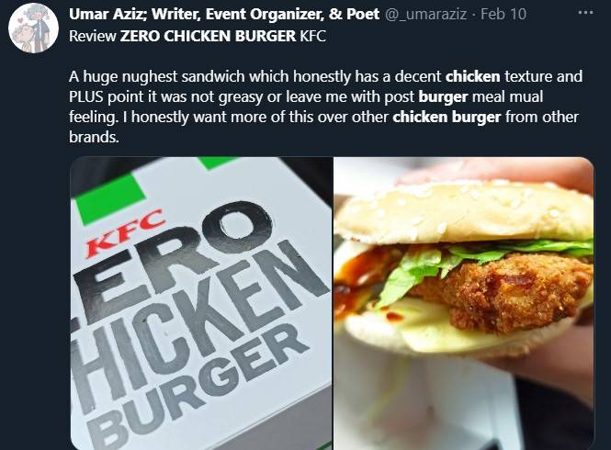Image resolution: width=611 pixels, height=450 pixels.
Task: Click the word 'brands.' ending the tweet
Action: coord(94,137)
